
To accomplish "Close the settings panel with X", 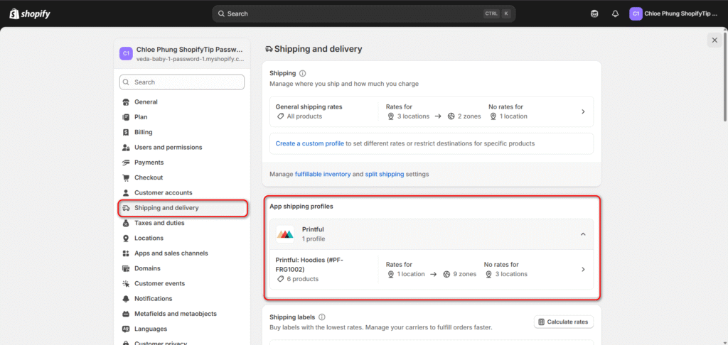I will [x=714, y=40].
